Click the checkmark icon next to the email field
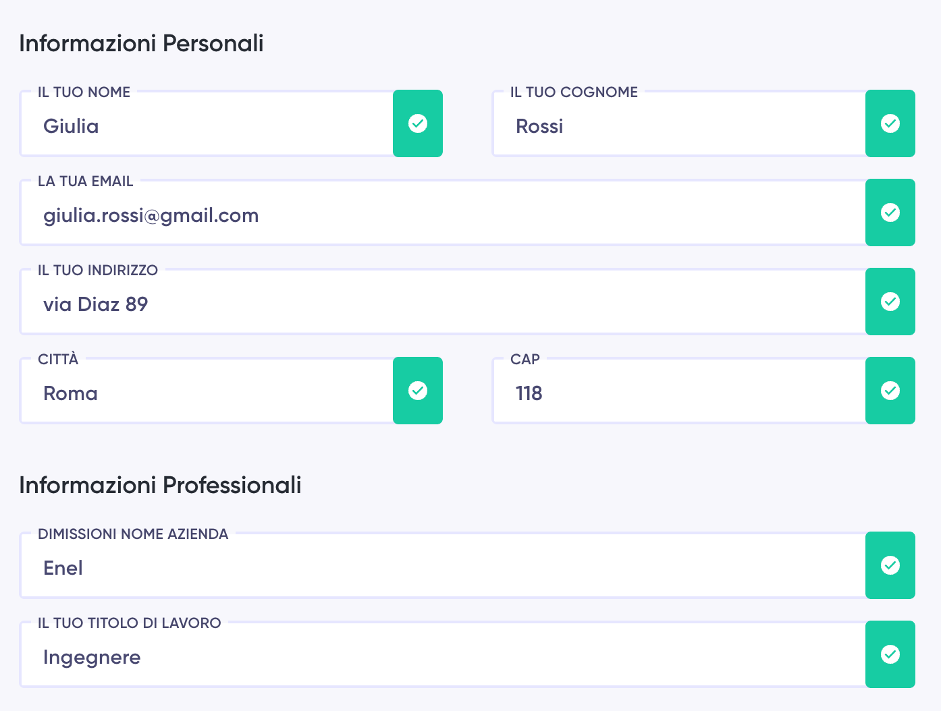The width and height of the screenshot is (941, 711). pyautogui.click(x=890, y=212)
